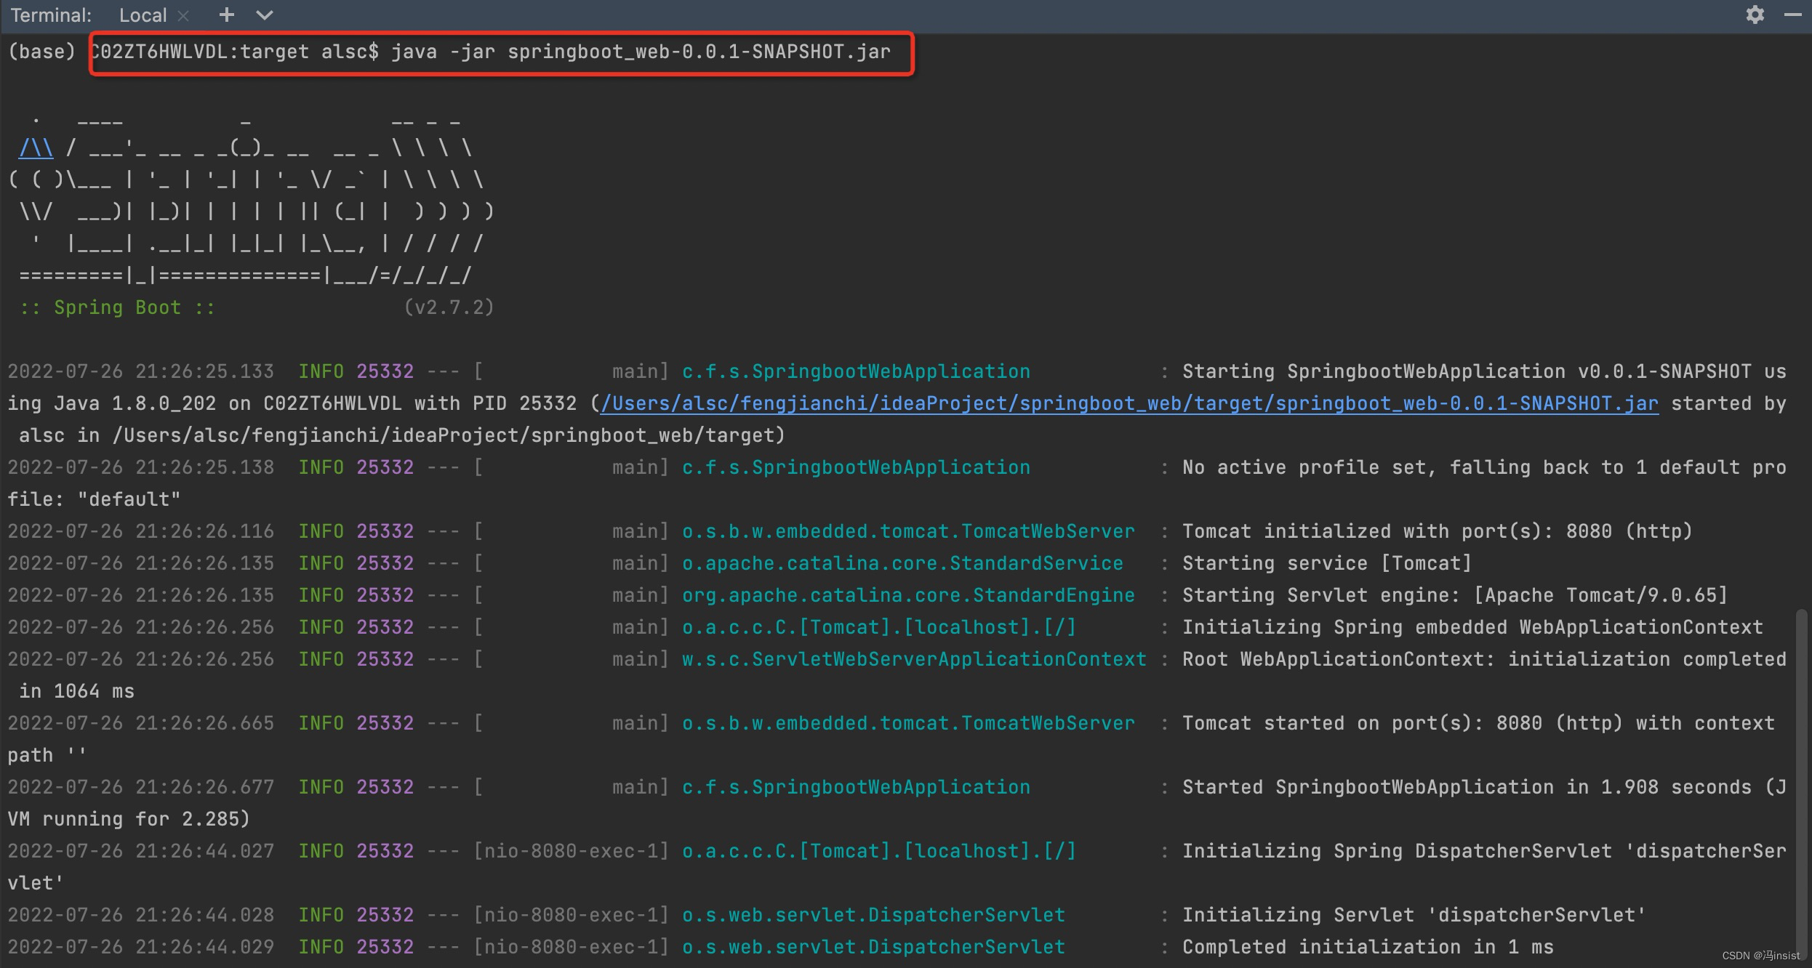Open terminal settings gear icon
The width and height of the screenshot is (1812, 968).
point(1755,15)
